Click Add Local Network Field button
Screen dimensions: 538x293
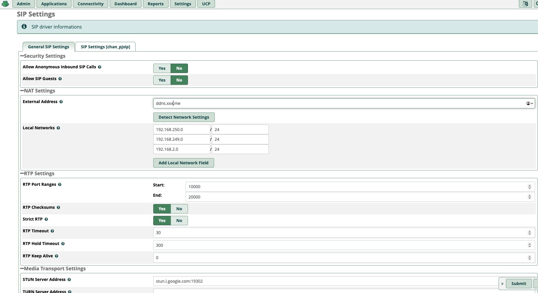184,163
